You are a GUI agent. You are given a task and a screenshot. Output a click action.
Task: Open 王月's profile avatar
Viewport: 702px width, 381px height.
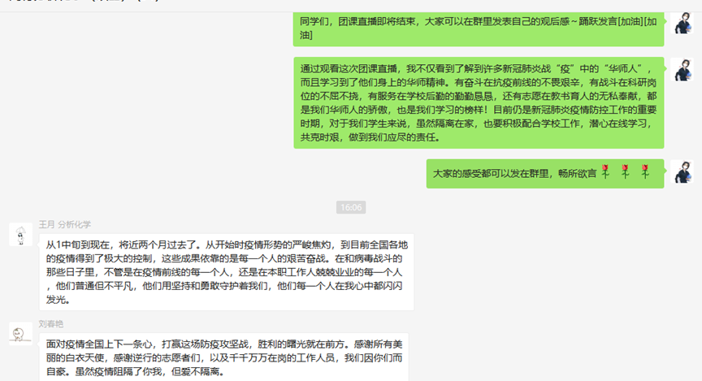(x=20, y=235)
